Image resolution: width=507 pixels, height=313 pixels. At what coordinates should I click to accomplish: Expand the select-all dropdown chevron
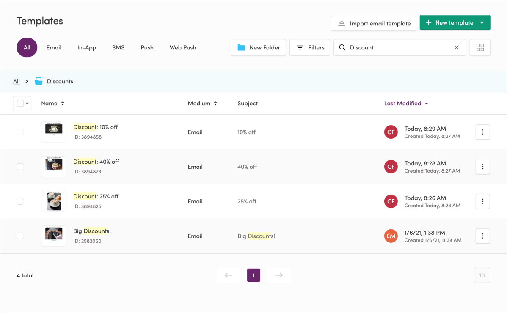tap(27, 103)
